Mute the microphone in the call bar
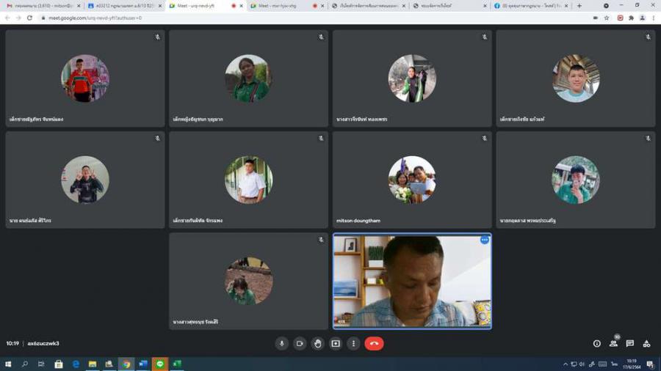The height and width of the screenshot is (371, 661). tap(281, 343)
